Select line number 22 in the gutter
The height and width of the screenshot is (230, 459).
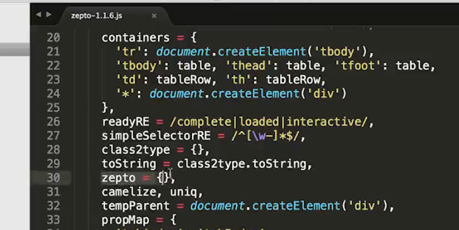(53, 66)
